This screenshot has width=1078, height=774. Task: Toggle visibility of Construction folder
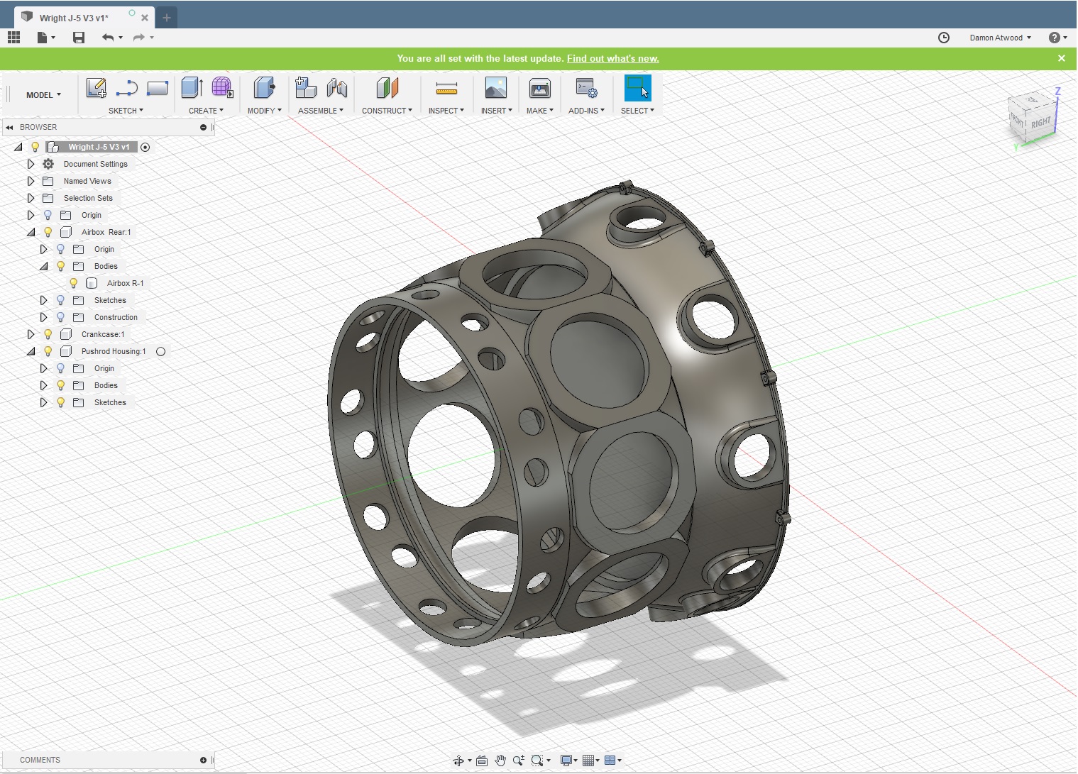click(x=60, y=317)
